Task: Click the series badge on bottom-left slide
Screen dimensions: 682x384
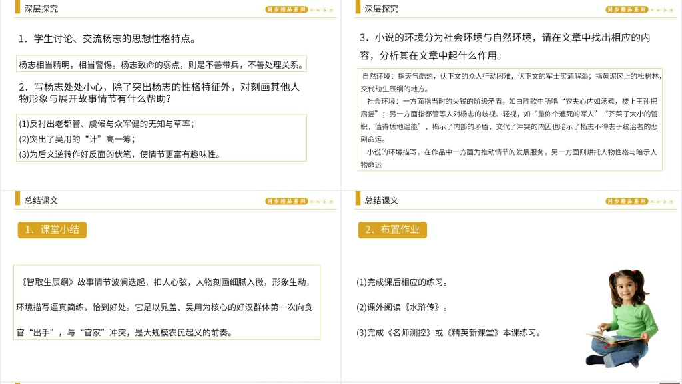Action: pos(286,200)
